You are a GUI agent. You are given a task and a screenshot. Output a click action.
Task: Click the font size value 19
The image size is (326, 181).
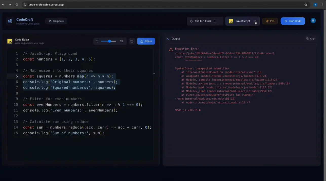(121, 41)
